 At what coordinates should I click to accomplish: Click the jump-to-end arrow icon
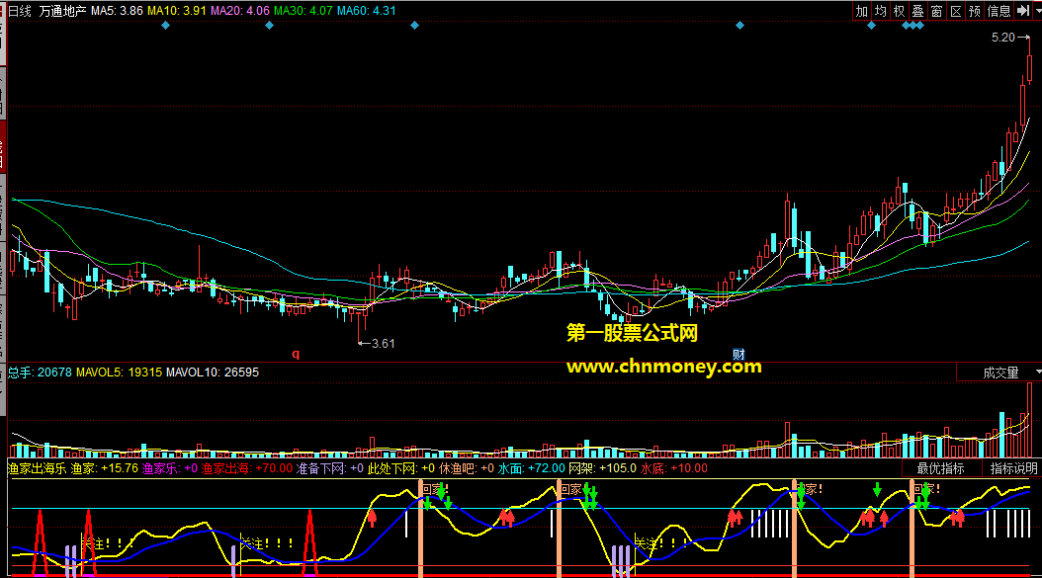[1023, 11]
